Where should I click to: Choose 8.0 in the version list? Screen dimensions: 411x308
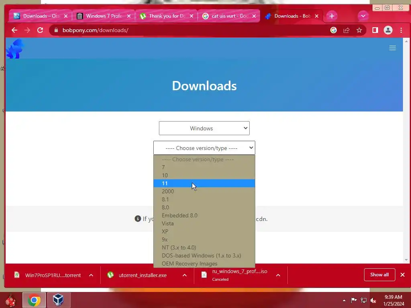coord(204,207)
